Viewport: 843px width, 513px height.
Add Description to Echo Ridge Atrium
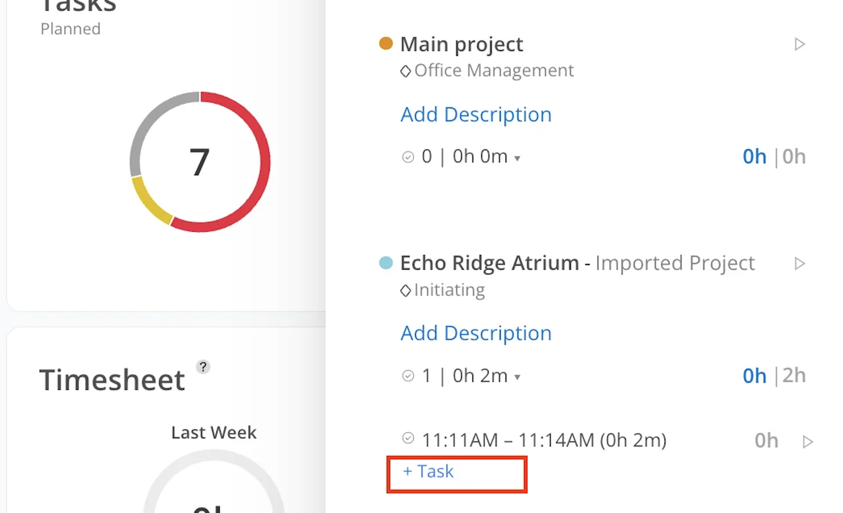[476, 333]
